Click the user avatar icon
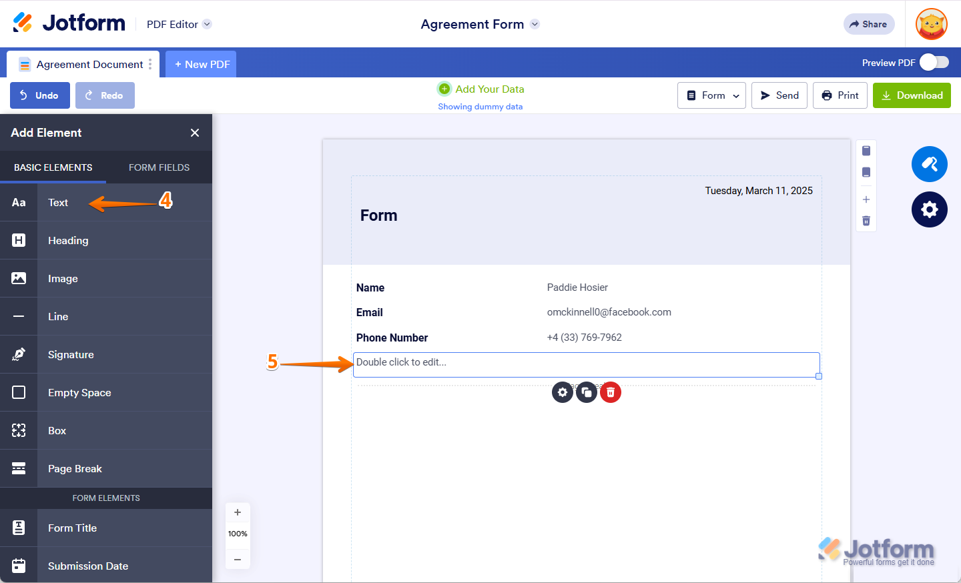 pyautogui.click(x=932, y=25)
